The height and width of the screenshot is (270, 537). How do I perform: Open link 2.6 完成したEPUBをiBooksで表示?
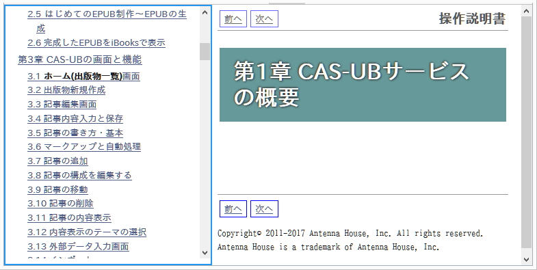(96, 43)
